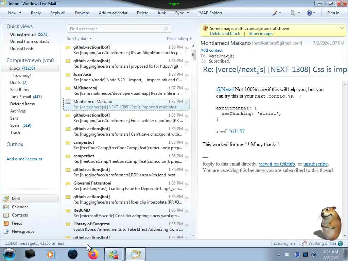Image resolution: width=348 pixels, height=261 pixels.
Task: Collapse the yellow image warning bar chevron
Action: [342, 28]
